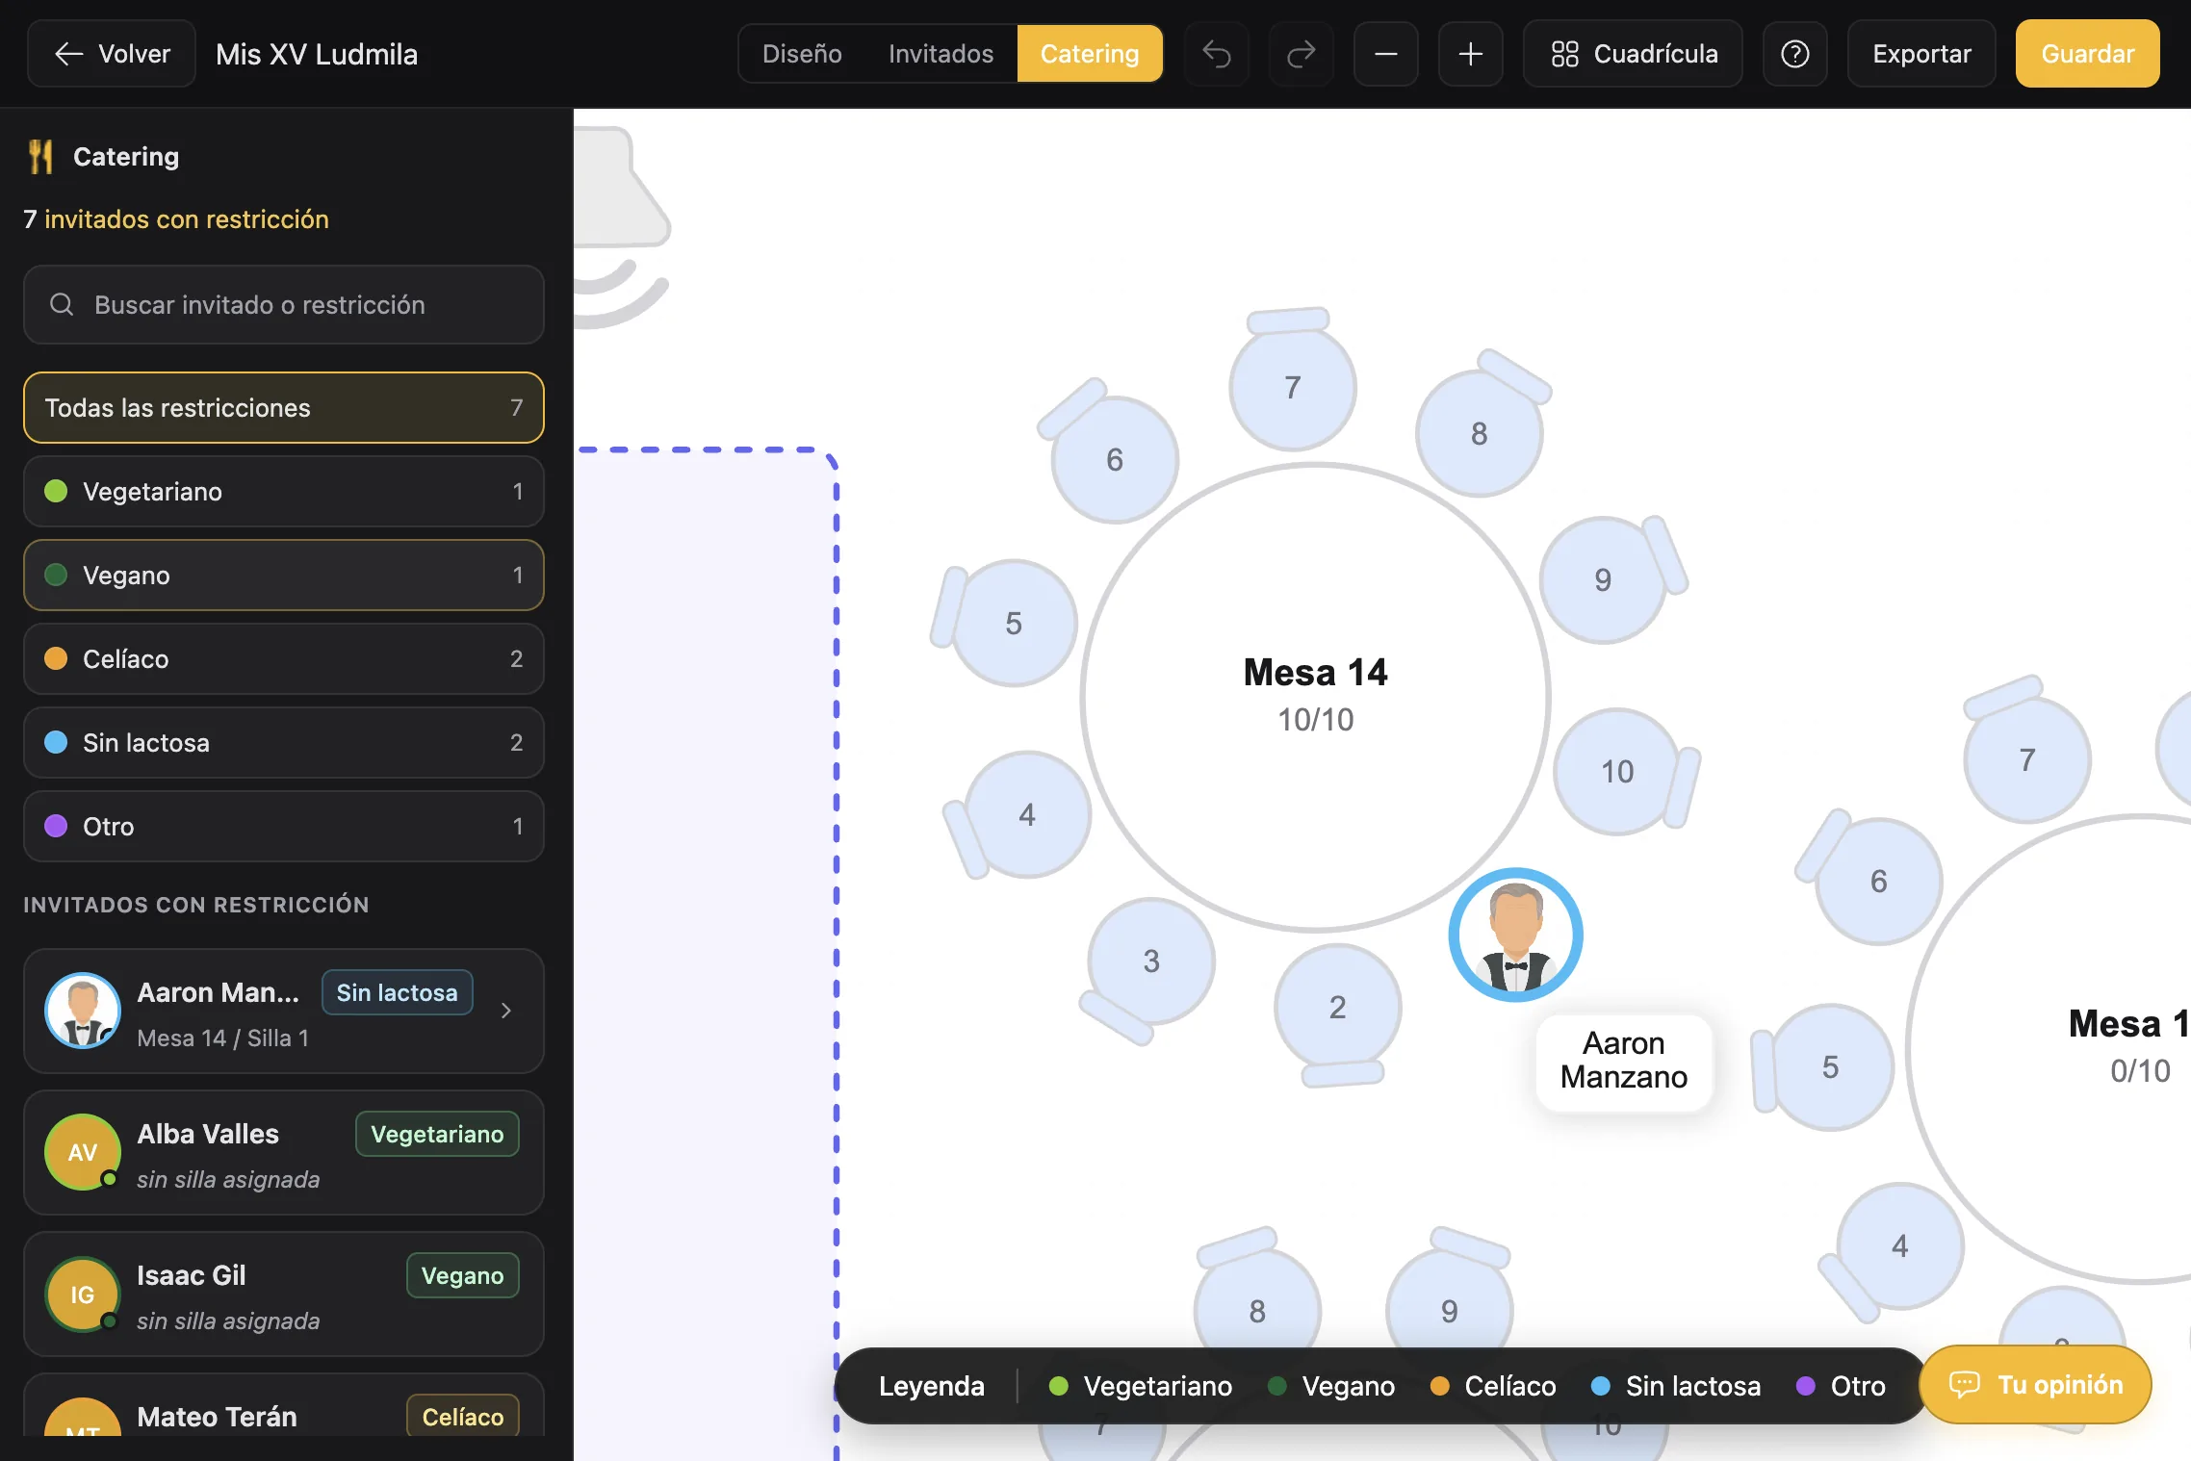Screen dimensions: 2191x1461
Task: Focus the Buscar invitado o restricción field
Action: 284,305
